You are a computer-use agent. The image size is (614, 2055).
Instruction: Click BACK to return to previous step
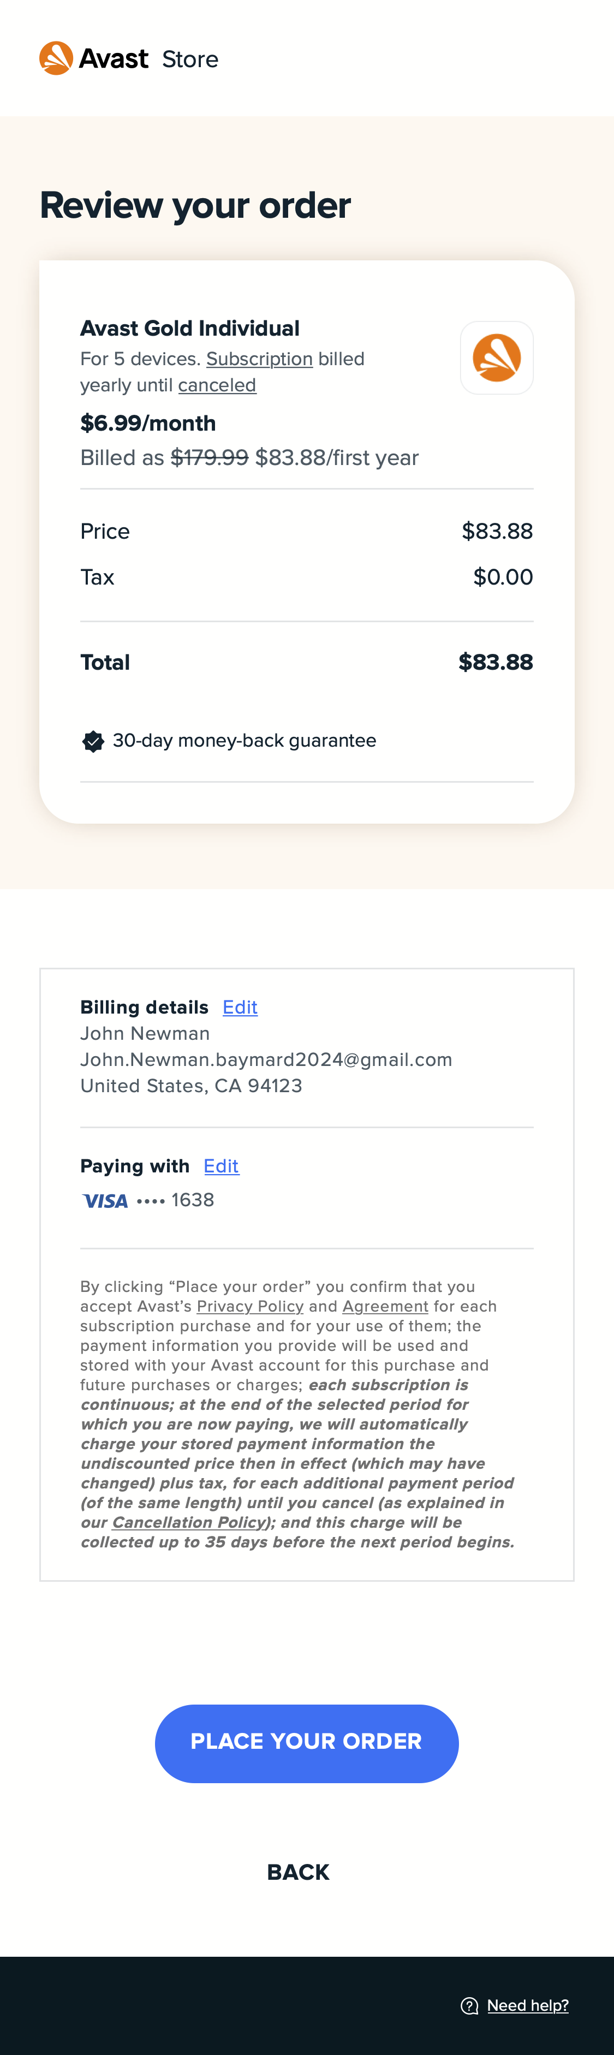(x=297, y=1872)
